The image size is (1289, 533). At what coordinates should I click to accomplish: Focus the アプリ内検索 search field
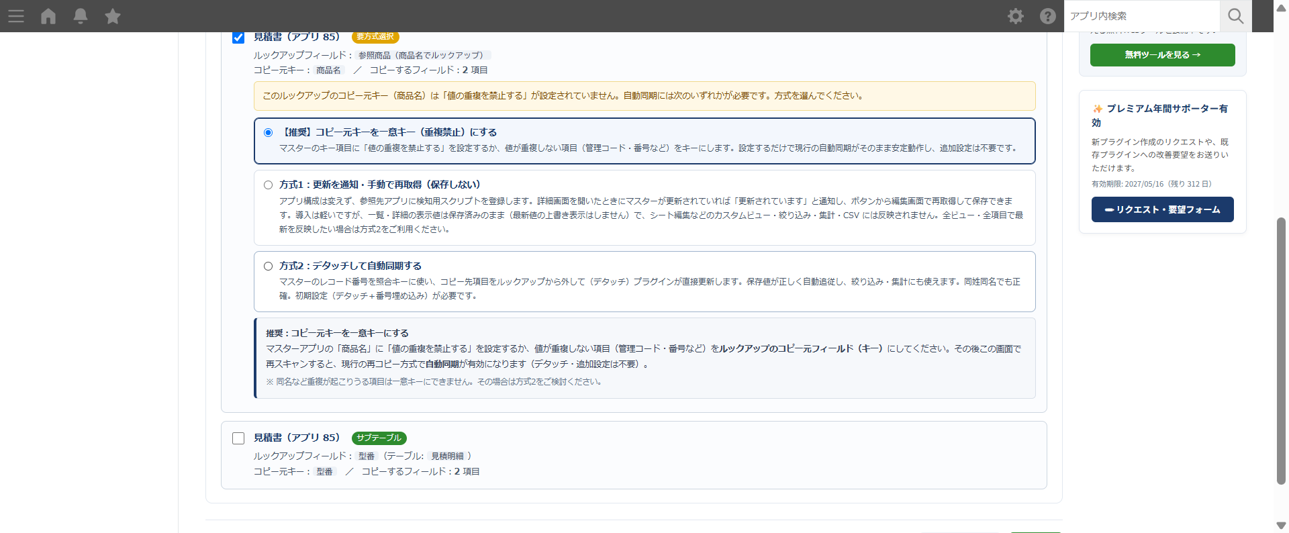point(1141,16)
